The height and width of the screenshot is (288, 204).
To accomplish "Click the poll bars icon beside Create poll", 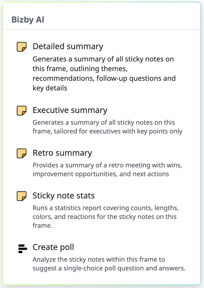I will [x=23, y=249].
